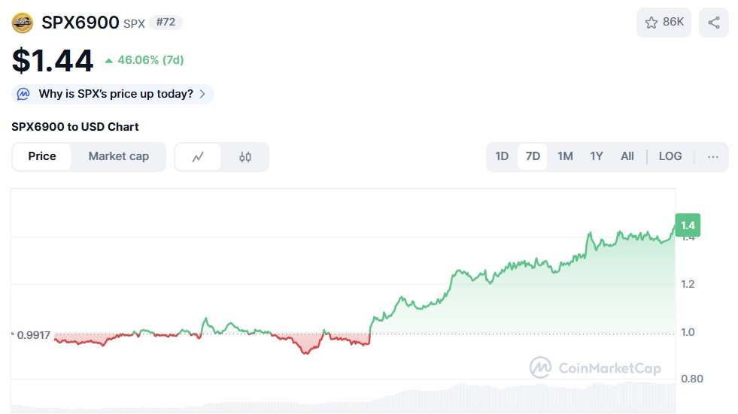Switch chart to Price view
The width and height of the screenshot is (738, 414).
(42, 156)
